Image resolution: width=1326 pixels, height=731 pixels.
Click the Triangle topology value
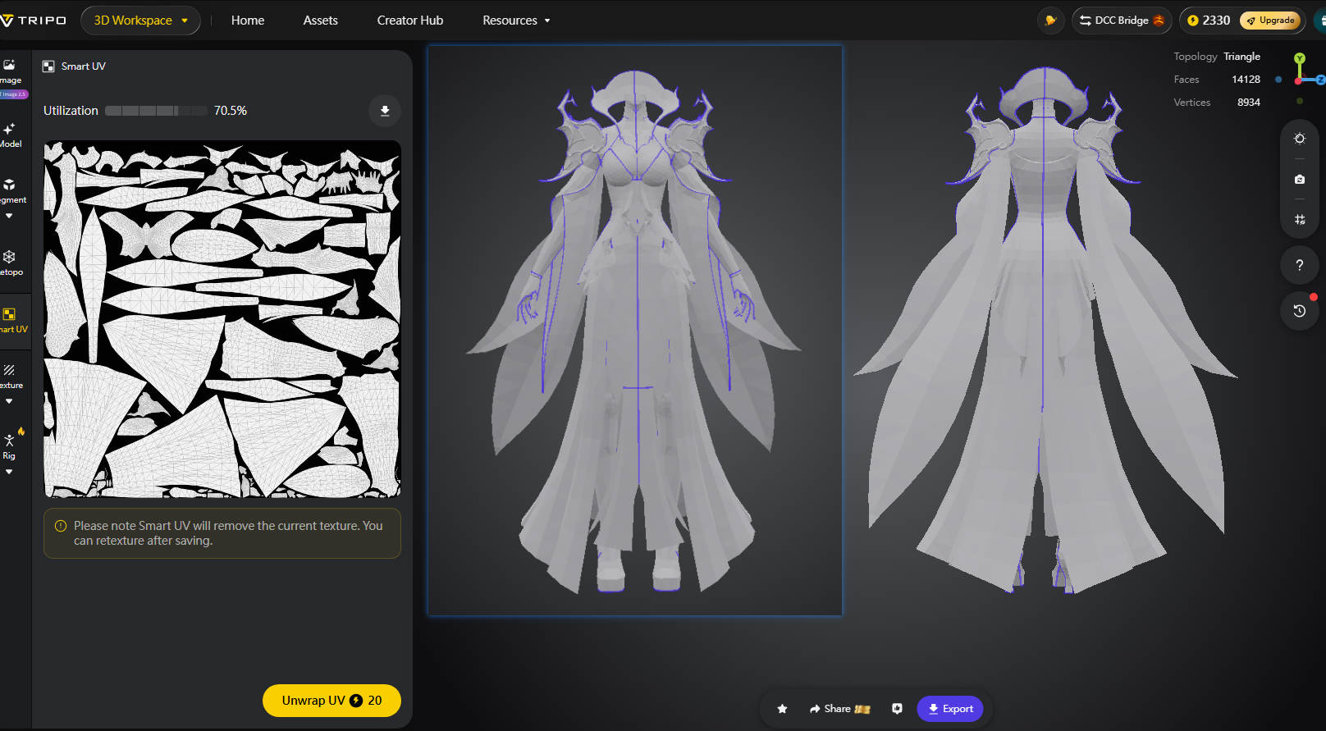click(x=1241, y=57)
